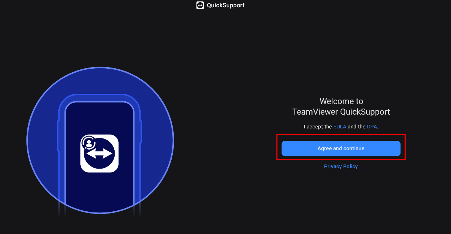Click the user badge on the app icon

87,142
